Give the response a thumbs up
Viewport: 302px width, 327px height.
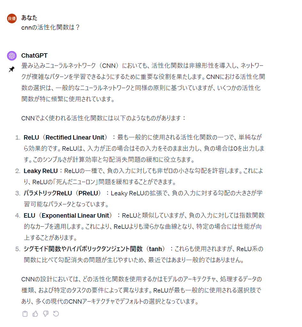pos(35,314)
